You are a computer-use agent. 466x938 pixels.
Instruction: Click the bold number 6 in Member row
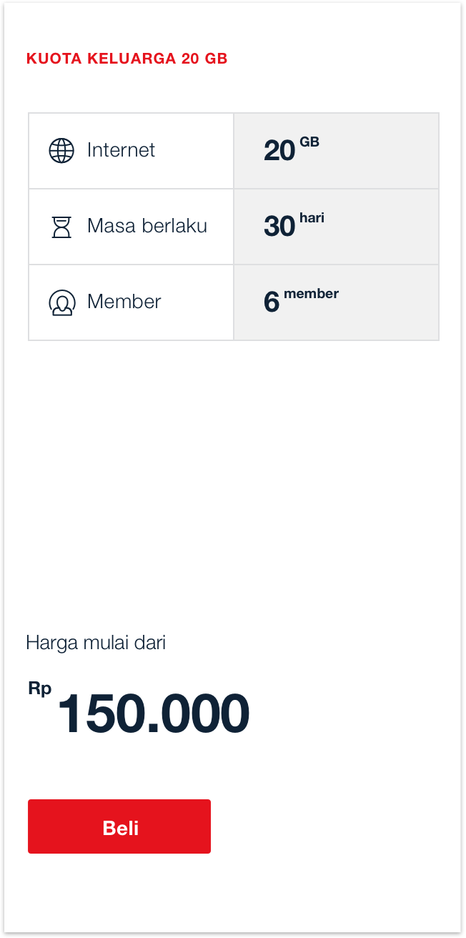pyautogui.click(x=272, y=302)
